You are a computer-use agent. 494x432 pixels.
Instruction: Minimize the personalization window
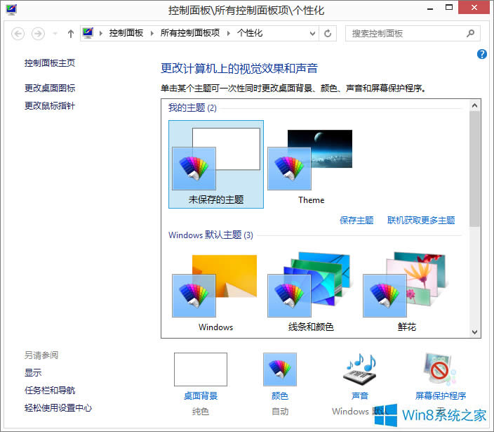tap(429, 8)
